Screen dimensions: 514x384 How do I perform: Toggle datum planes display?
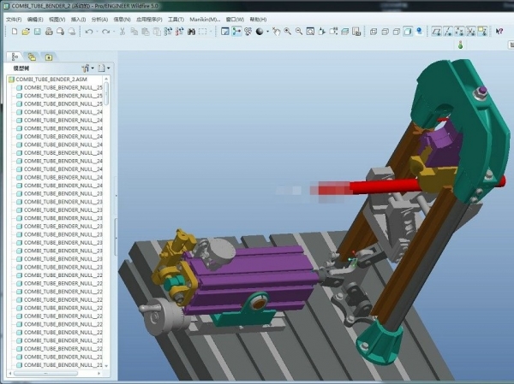click(437, 32)
